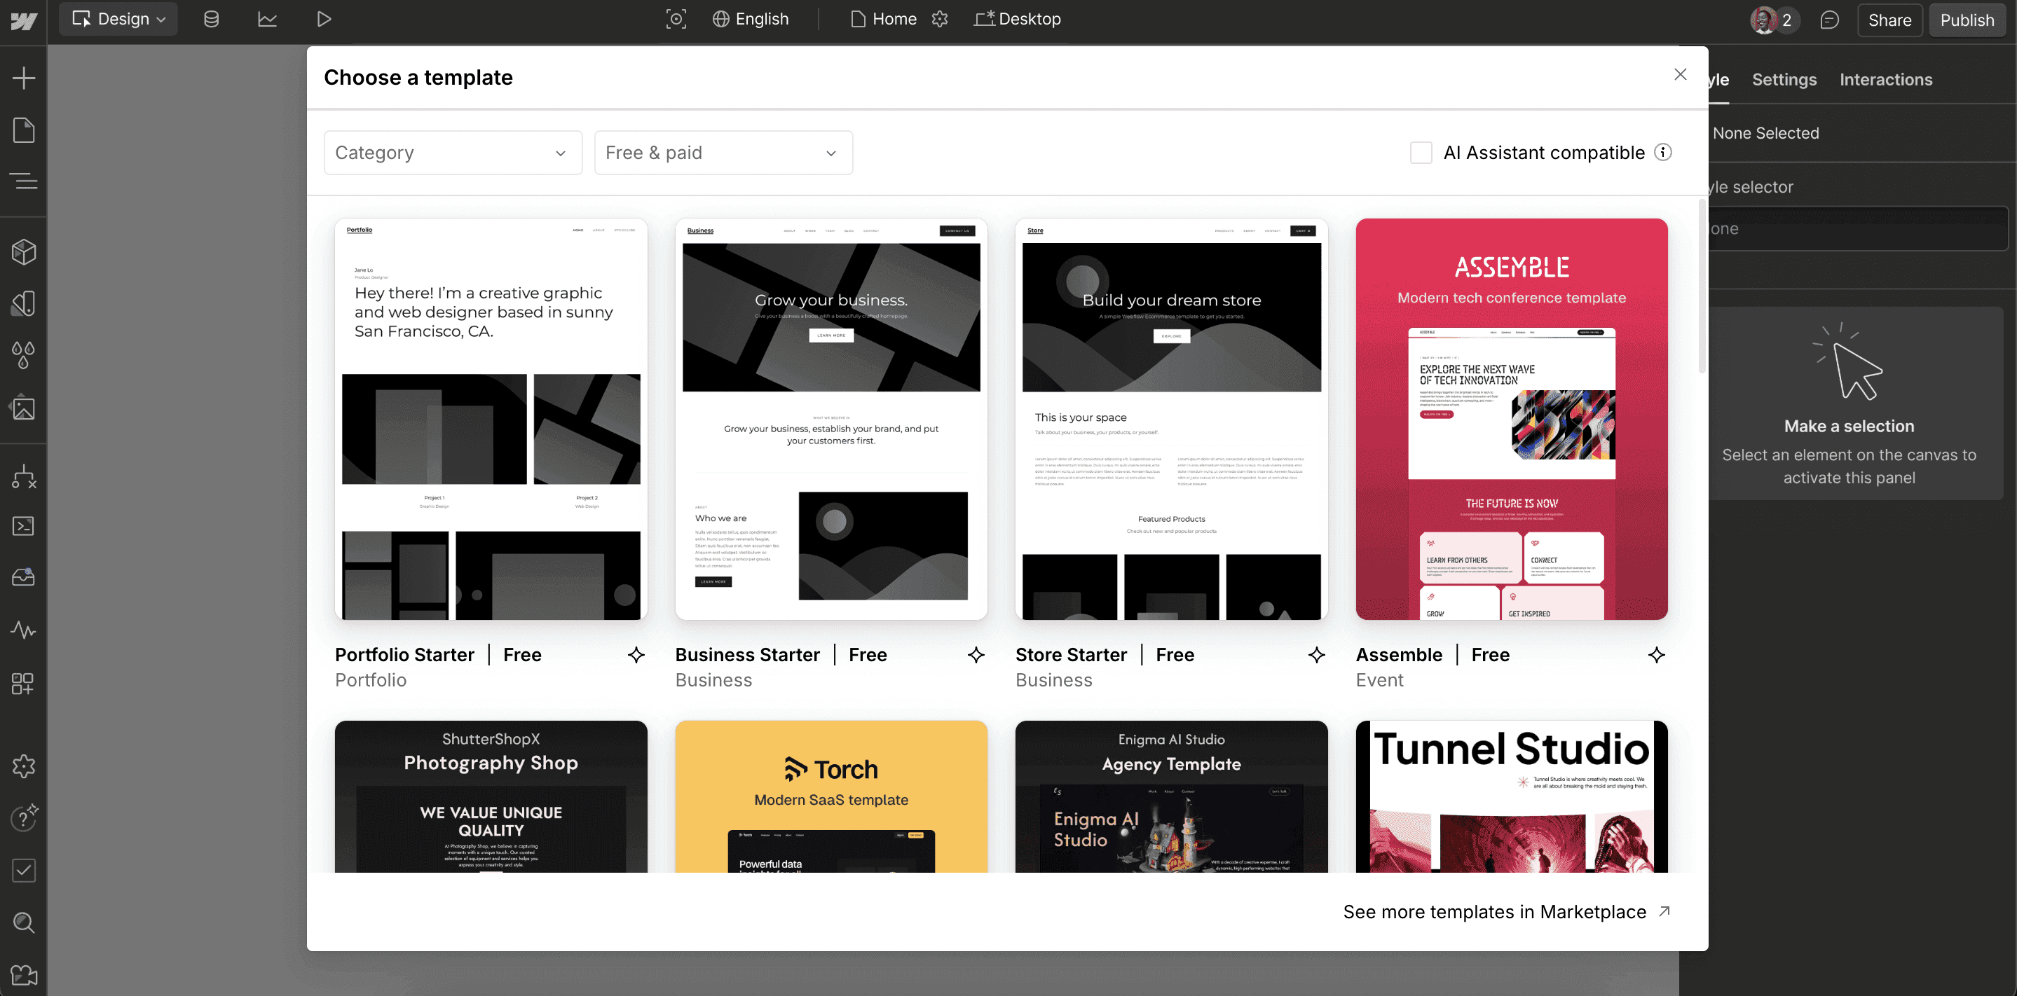Close the Choose a template dialog

[1681, 74]
